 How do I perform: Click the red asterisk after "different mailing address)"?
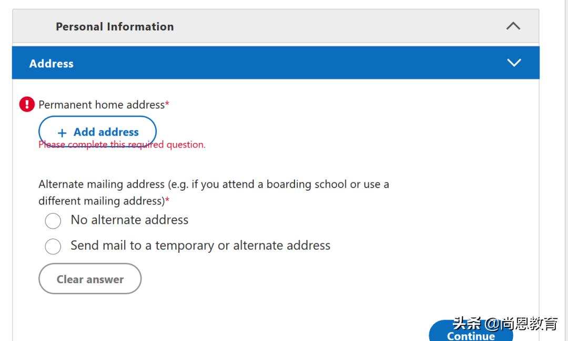point(167,200)
